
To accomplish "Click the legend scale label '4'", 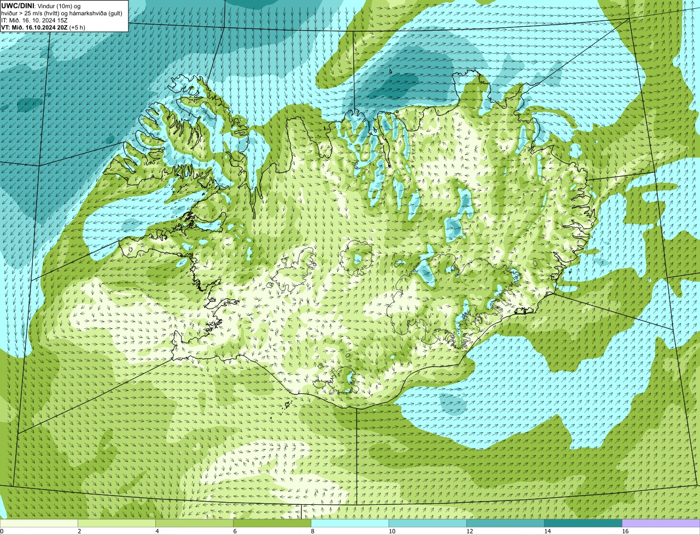I will tap(157, 531).
